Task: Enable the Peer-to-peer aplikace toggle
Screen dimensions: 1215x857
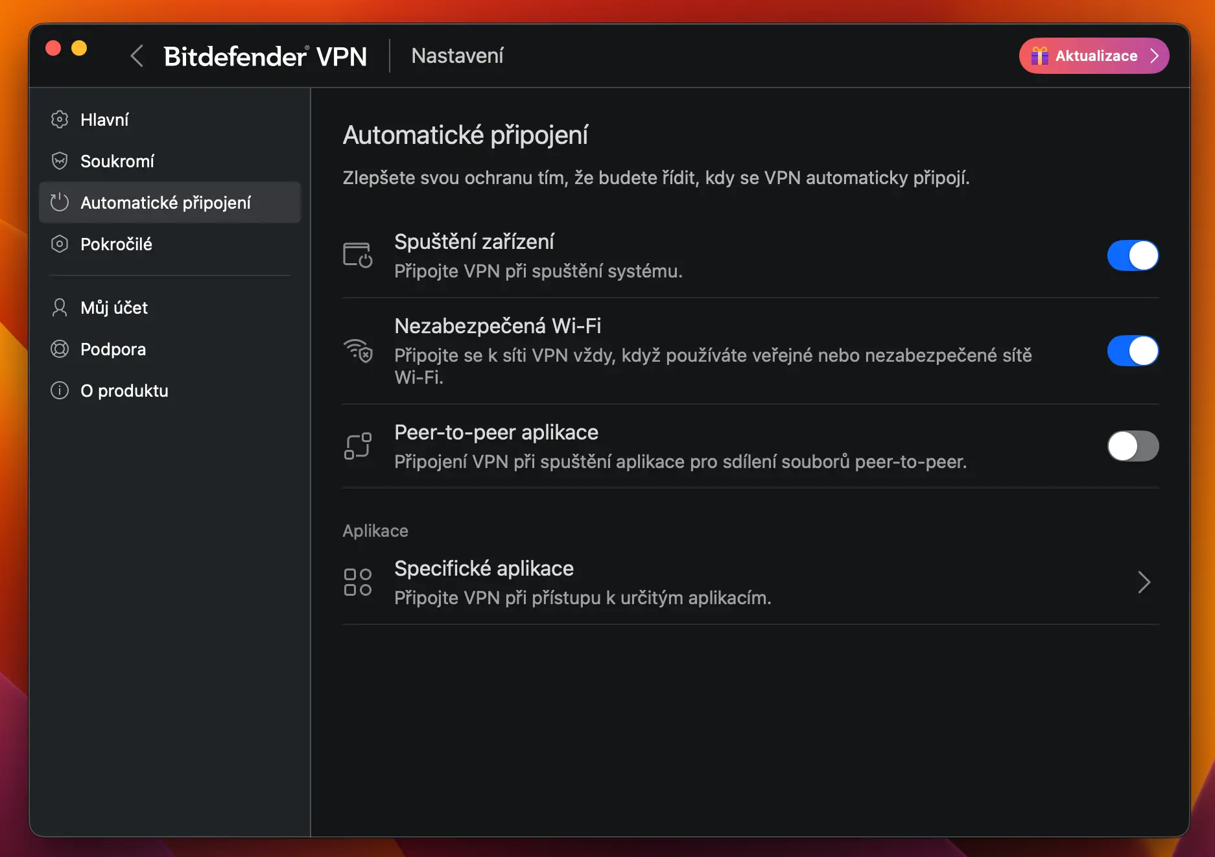Action: [x=1133, y=446]
